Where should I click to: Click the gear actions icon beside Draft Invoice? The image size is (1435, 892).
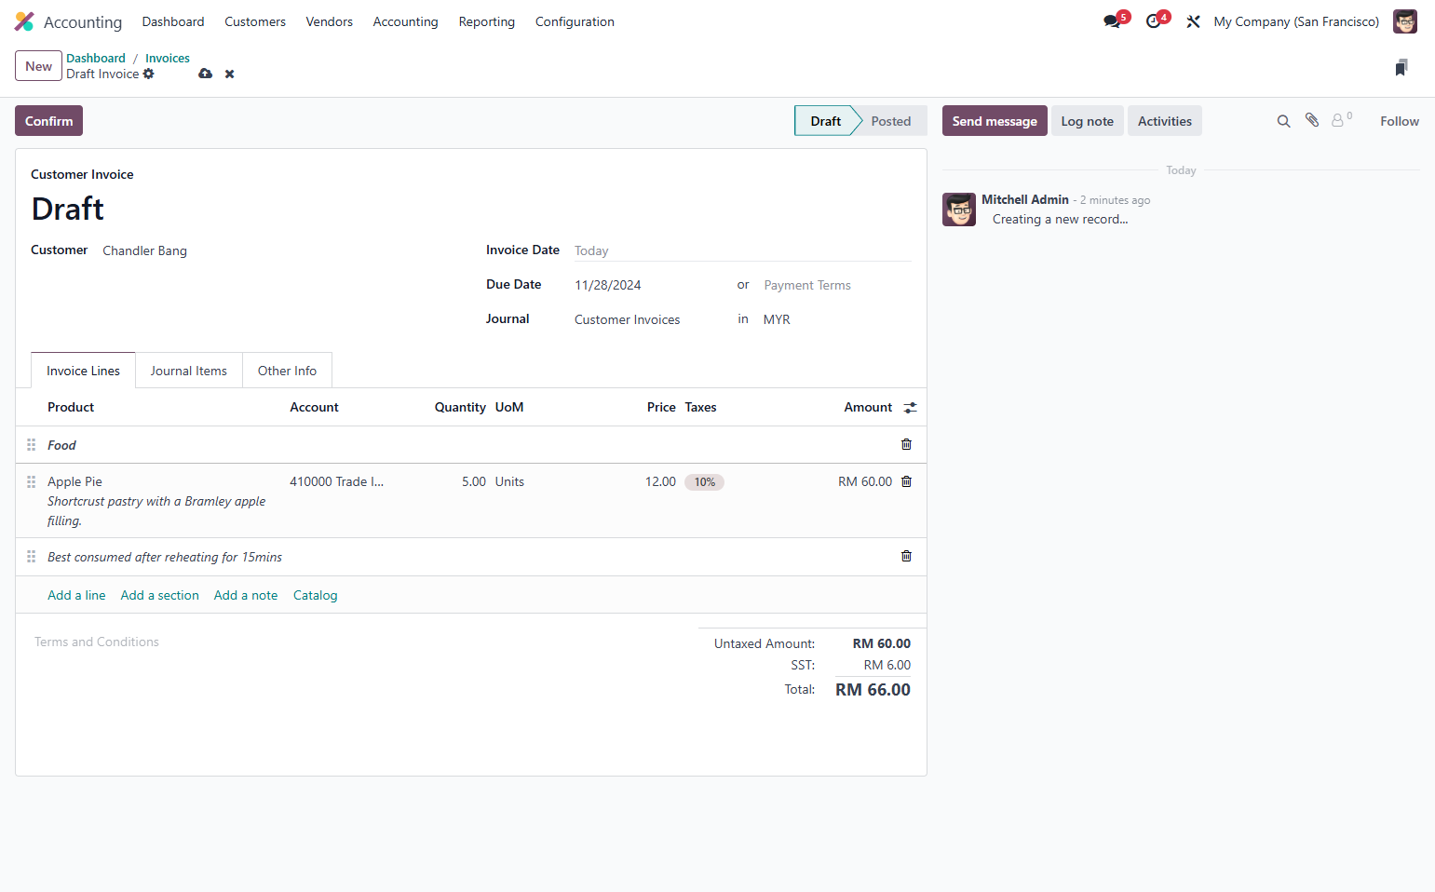pyautogui.click(x=149, y=74)
